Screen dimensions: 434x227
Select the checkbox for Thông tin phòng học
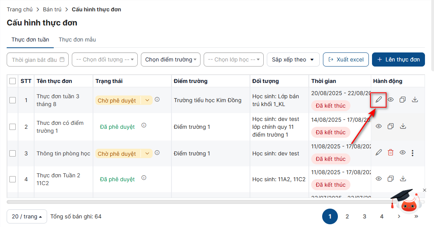click(13, 153)
